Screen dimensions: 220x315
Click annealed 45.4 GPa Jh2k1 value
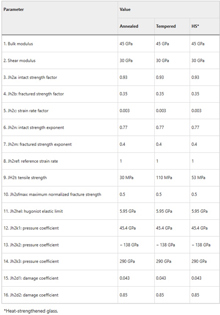[128, 228]
